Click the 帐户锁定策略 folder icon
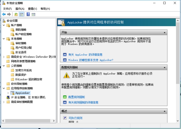Screen dimensions: 181x129 (12, 34)
